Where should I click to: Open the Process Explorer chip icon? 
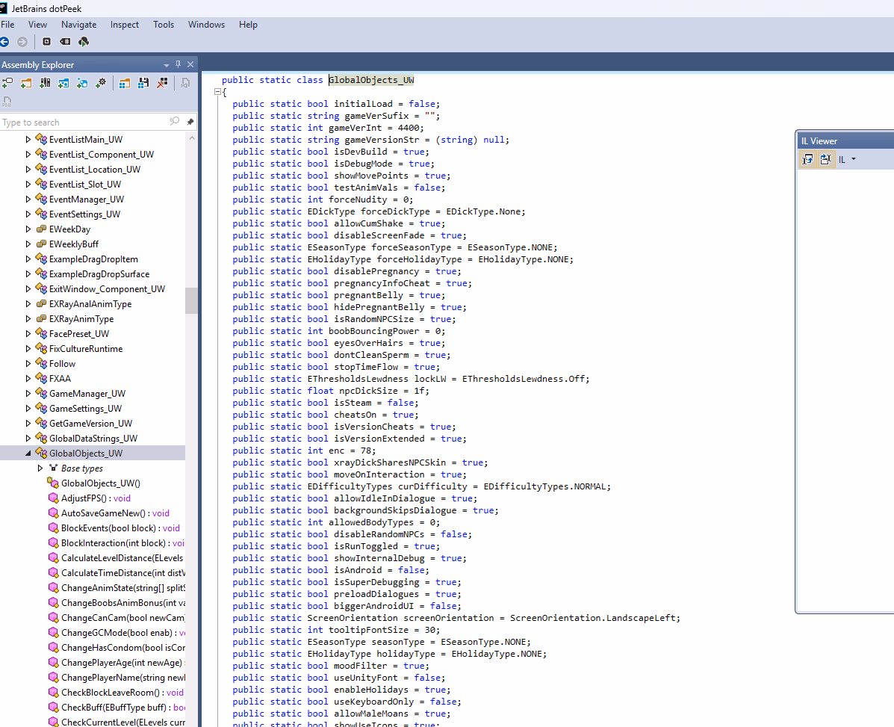[x=46, y=42]
